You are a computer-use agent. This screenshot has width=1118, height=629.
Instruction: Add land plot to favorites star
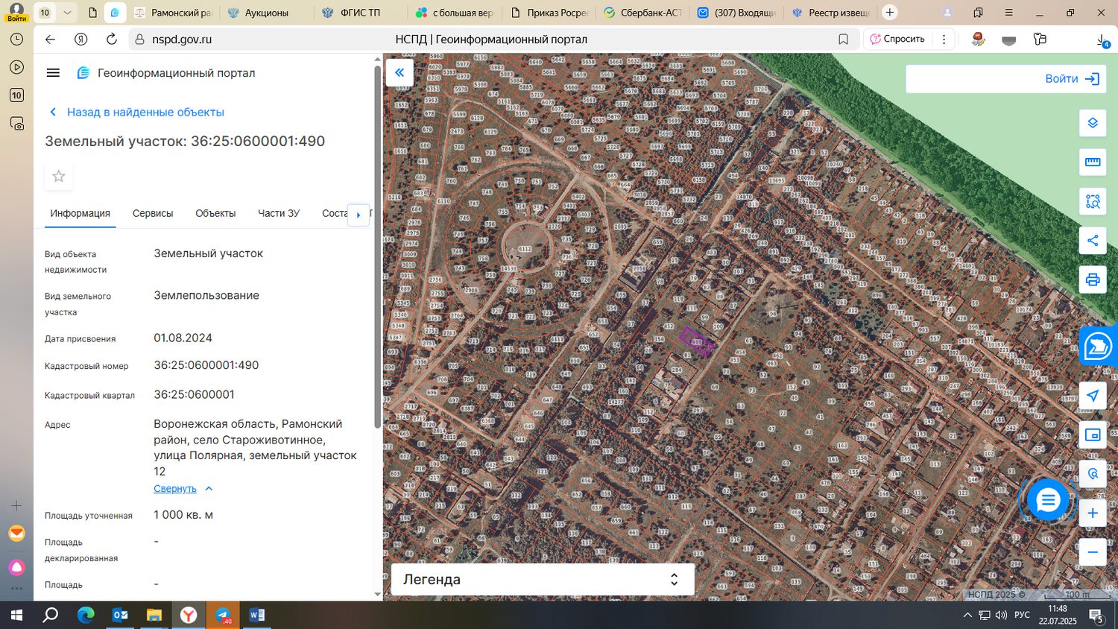(x=59, y=176)
